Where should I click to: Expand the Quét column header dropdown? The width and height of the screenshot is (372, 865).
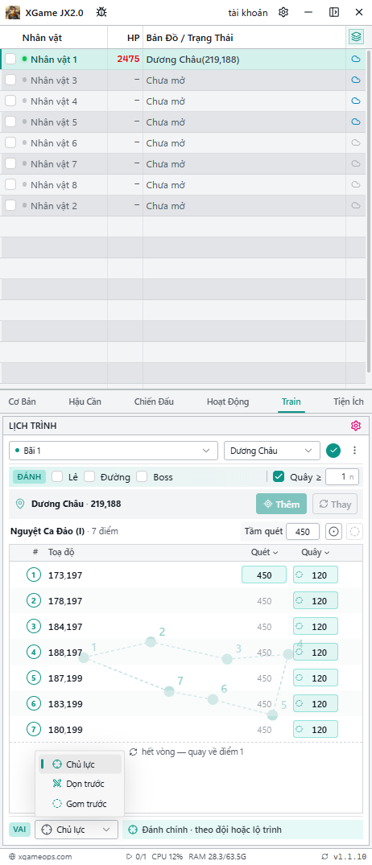pyautogui.click(x=265, y=552)
